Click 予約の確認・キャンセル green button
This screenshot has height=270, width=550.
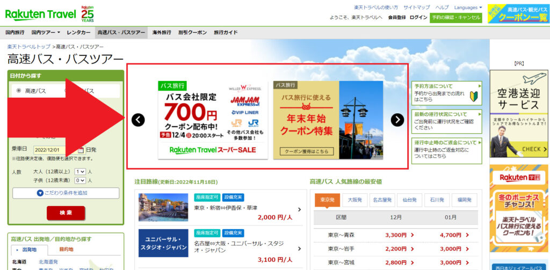coord(456,18)
